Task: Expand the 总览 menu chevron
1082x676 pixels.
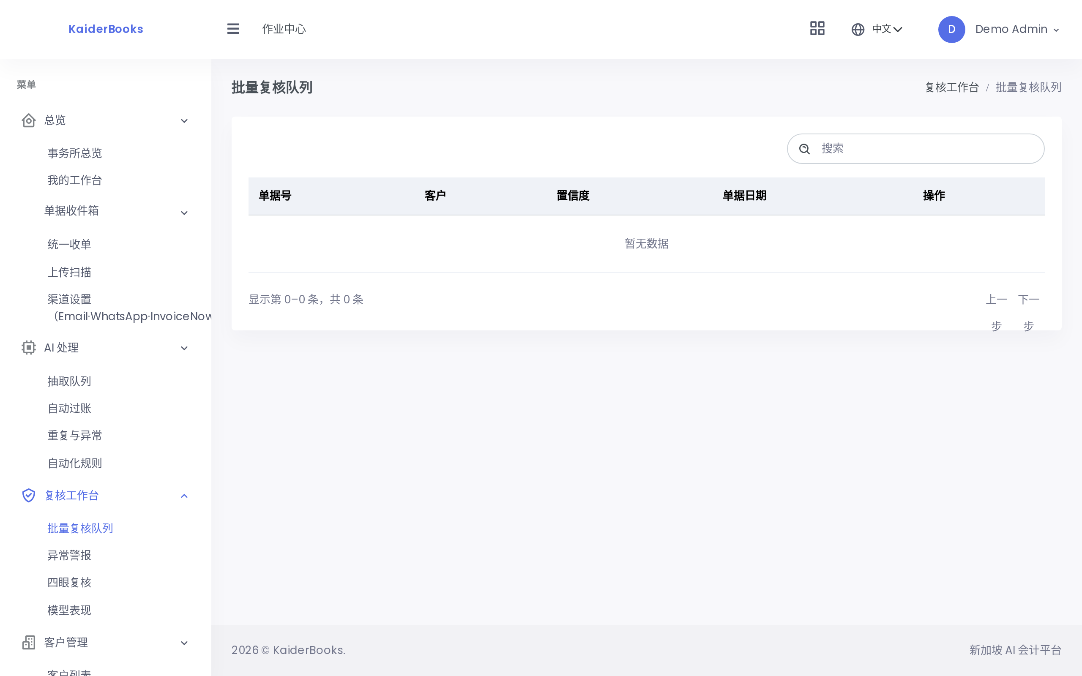Action: (184, 121)
